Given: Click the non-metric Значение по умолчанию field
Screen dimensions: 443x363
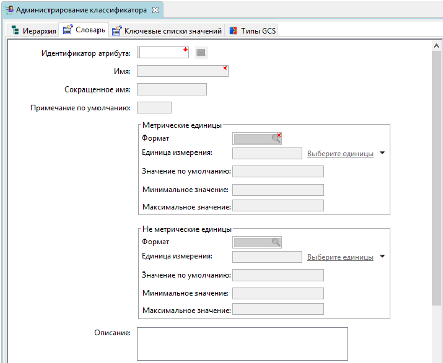Looking at the screenshot, I should click(x=278, y=275).
